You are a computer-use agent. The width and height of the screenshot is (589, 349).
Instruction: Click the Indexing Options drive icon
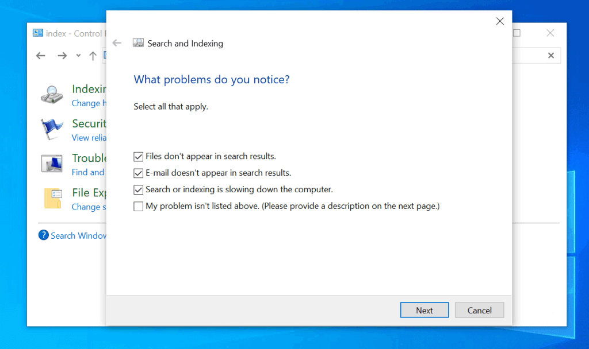click(52, 95)
